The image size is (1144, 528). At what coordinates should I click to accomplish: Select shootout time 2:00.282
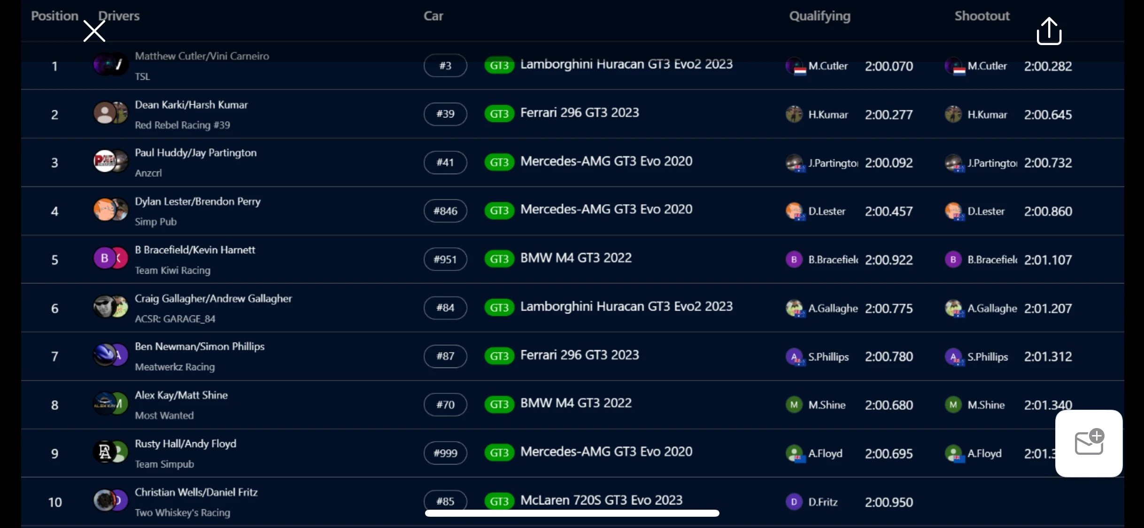click(x=1048, y=66)
